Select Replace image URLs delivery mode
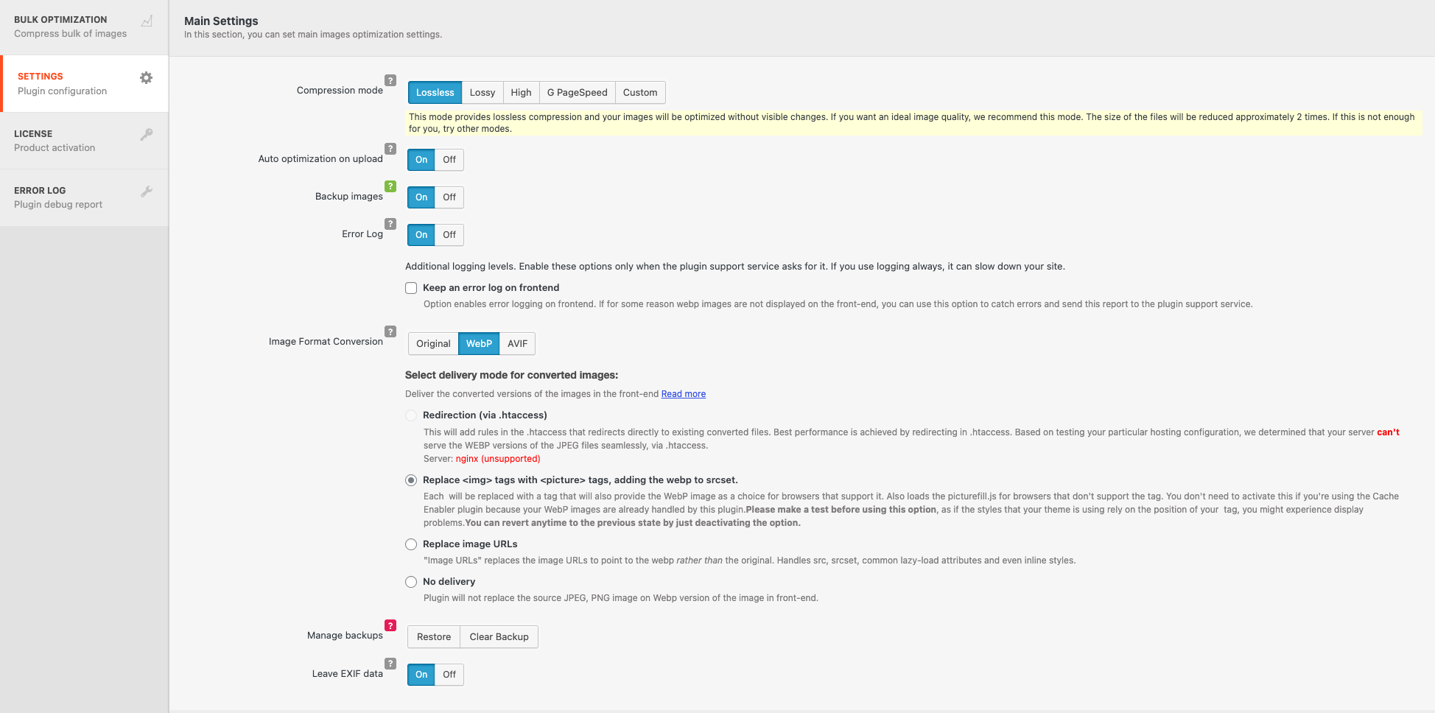The width and height of the screenshot is (1435, 713). click(x=411, y=544)
